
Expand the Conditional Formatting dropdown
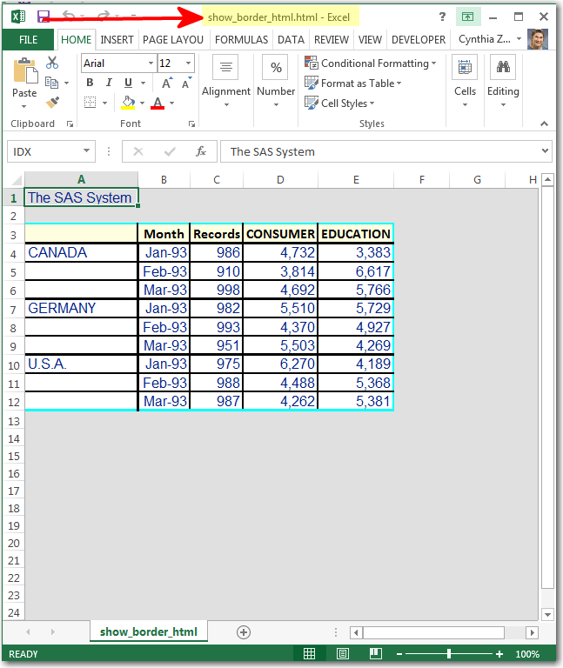tap(434, 63)
